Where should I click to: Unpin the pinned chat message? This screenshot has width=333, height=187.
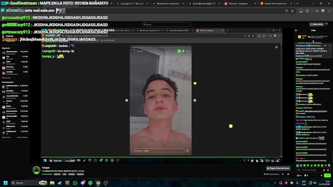(x=325, y=46)
